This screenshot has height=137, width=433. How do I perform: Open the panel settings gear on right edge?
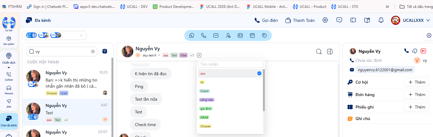click(x=429, y=35)
